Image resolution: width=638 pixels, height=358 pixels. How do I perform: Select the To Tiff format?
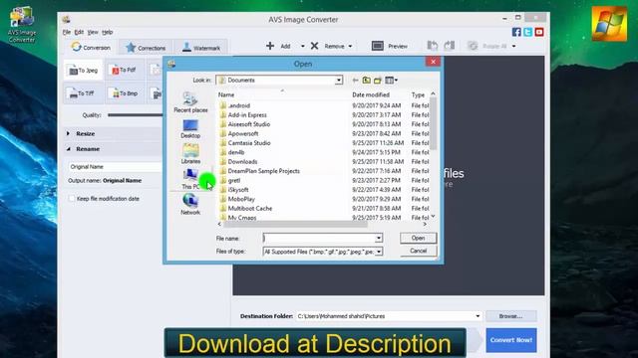click(x=83, y=93)
